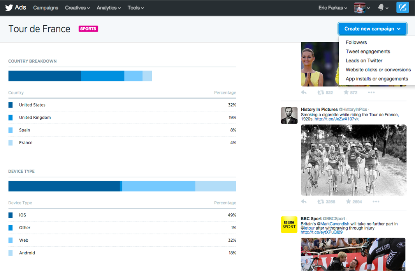Reply to the History In Pictures tweet

304,202
